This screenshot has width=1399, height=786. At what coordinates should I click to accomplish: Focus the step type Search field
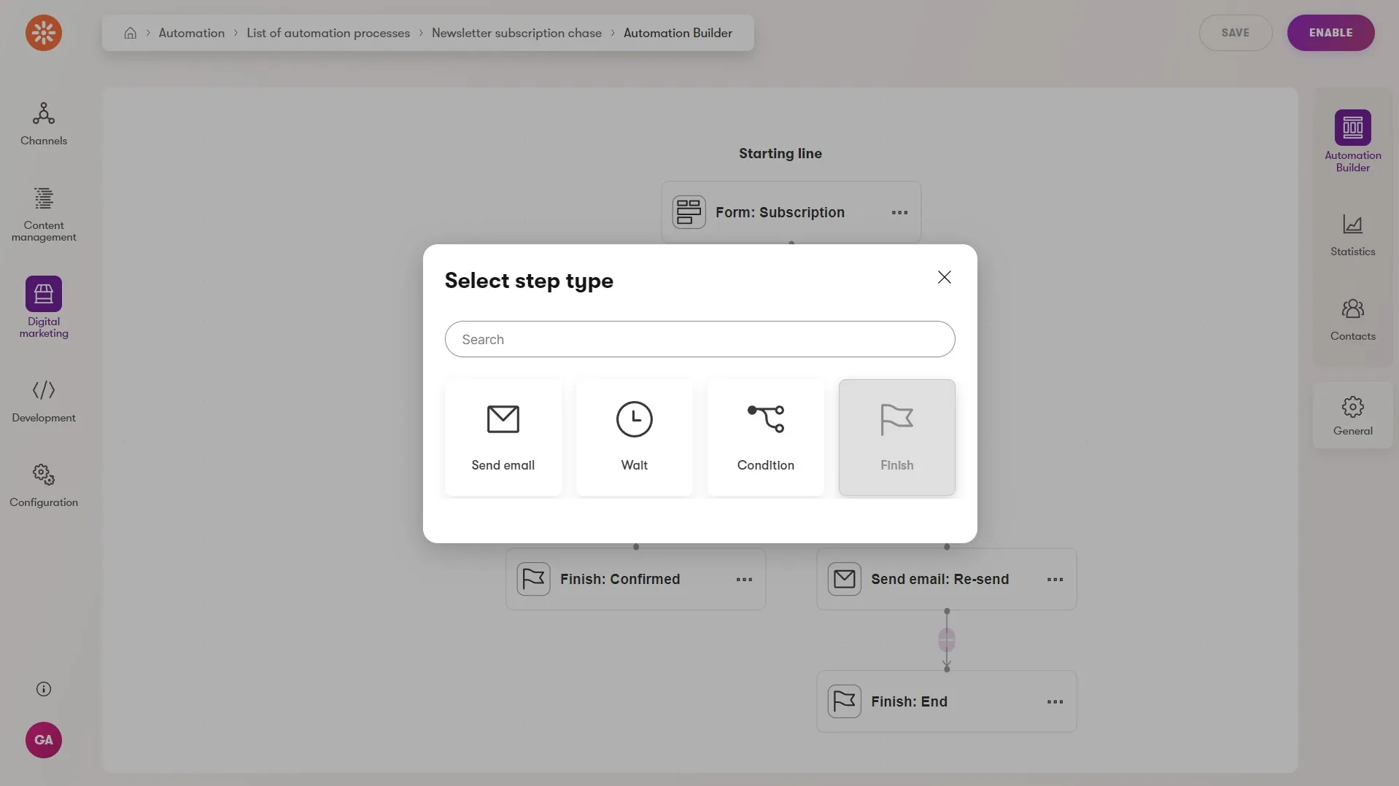(700, 339)
